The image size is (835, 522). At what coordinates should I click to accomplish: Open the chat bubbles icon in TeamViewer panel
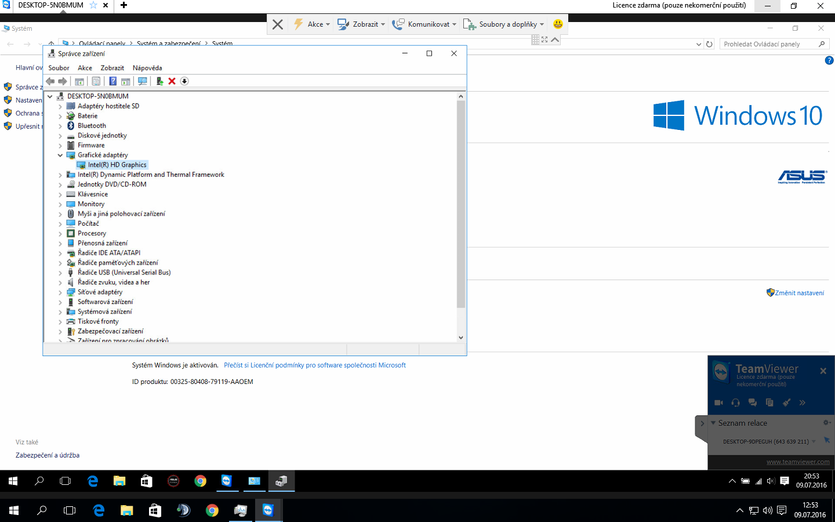pos(753,403)
